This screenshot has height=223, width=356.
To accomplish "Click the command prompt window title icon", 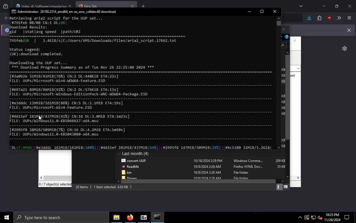I will [14, 11].
